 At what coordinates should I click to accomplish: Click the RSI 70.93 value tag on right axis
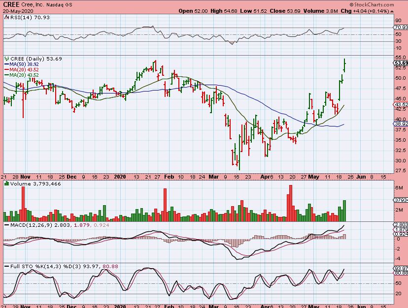(401, 27)
